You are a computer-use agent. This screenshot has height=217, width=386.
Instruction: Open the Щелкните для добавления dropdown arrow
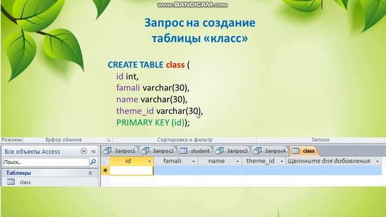coord(378,162)
